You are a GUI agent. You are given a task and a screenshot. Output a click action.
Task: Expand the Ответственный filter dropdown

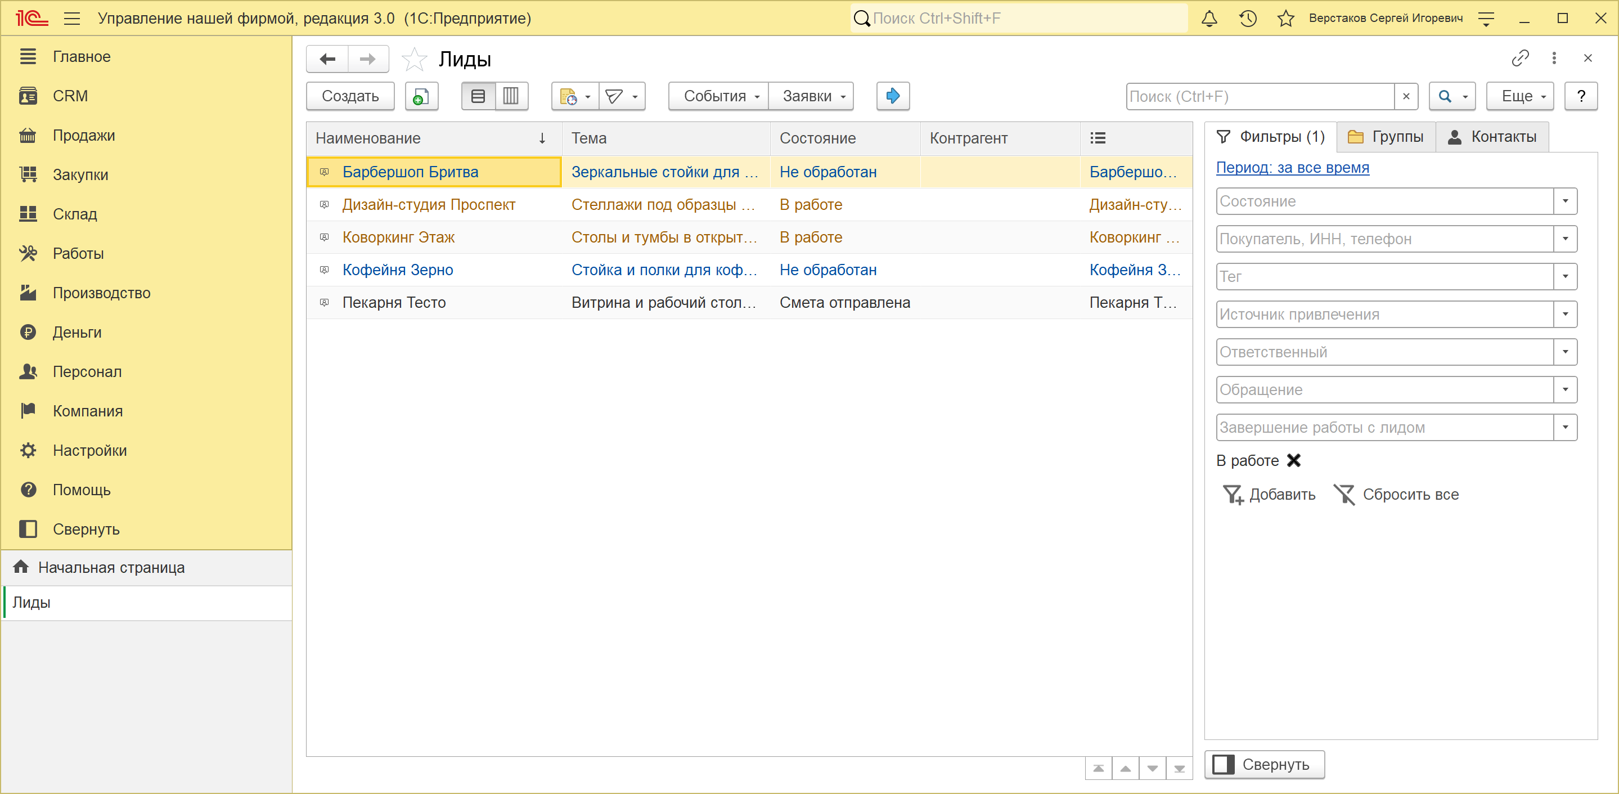pyautogui.click(x=1565, y=352)
